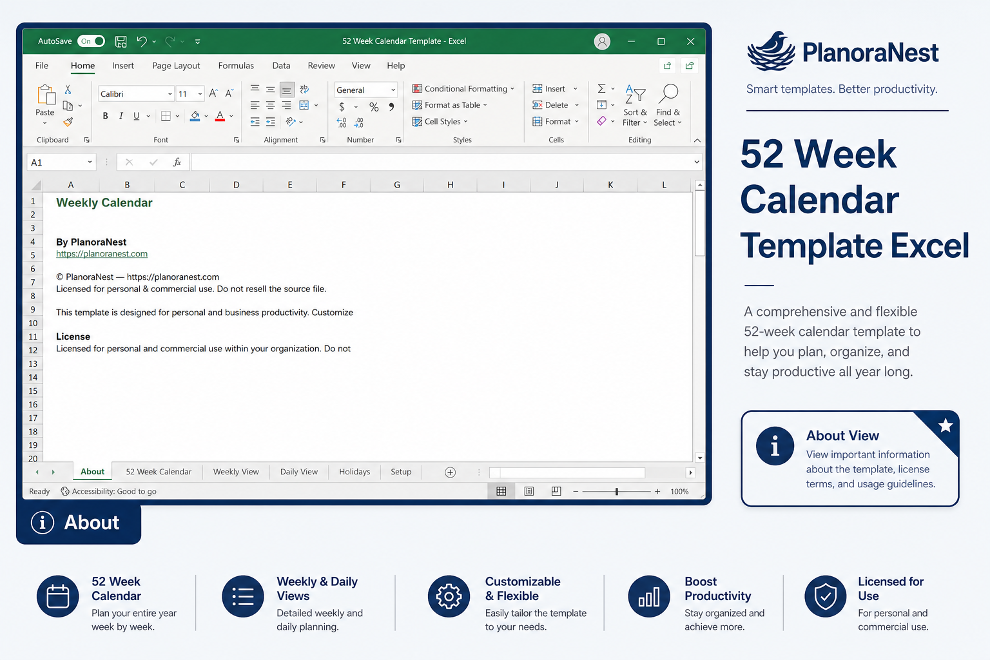The width and height of the screenshot is (990, 660).
Task: Expand the formula bar chevron
Action: 697,162
